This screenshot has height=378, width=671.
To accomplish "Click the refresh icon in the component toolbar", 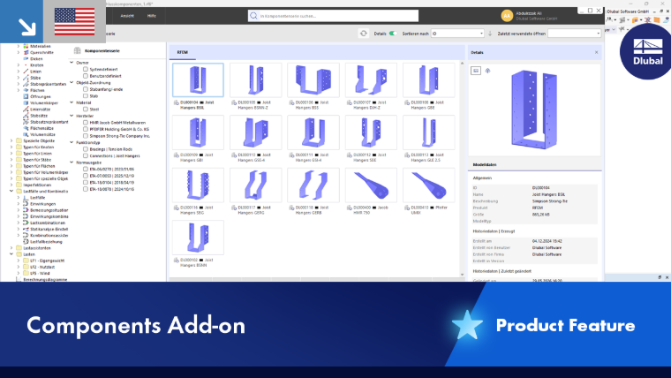I will (364, 34).
